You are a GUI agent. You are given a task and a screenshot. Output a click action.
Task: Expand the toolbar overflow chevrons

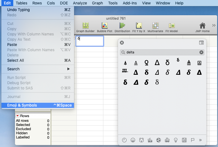pos(214,25)
